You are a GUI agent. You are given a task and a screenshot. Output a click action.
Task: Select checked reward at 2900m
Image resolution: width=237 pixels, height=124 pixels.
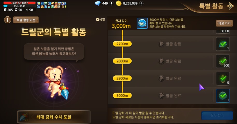point(223,79)
